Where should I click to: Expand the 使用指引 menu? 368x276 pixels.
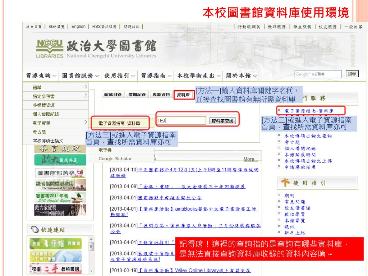click(x=120, y=75)
